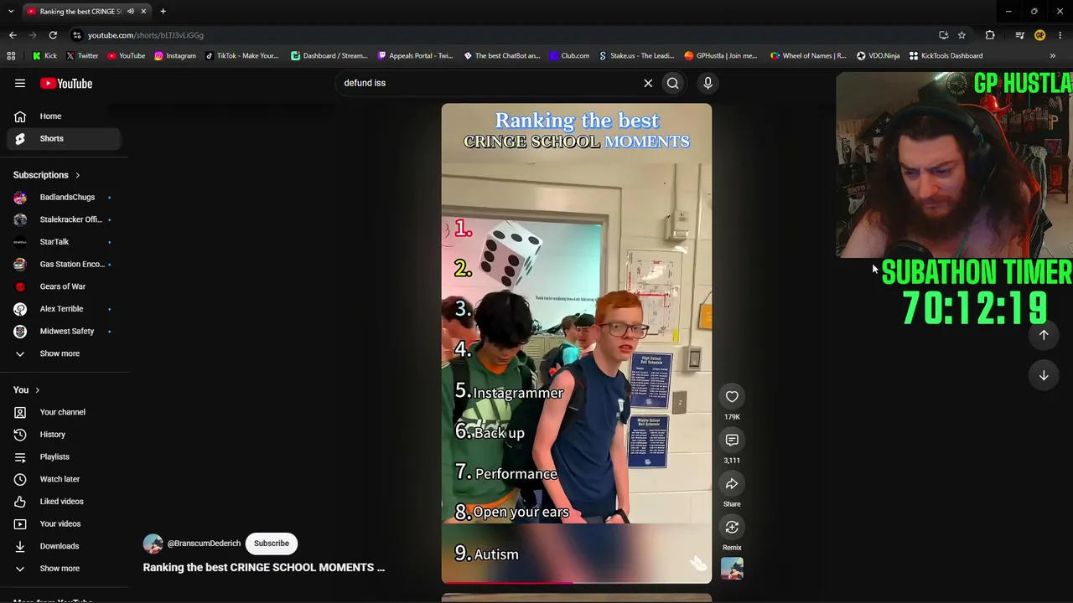1073x603 pixels.
Task: Open a new browser tab
Action: pyautogui.click(x=163, y=11)
